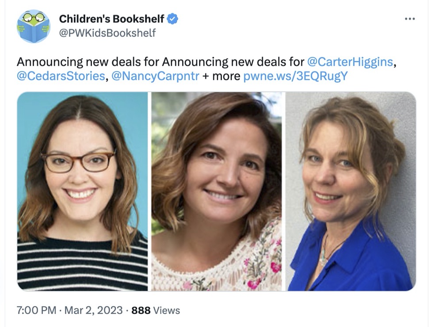
Task: Click the Children's Bookshelf frog avatar
Action: 34,26
